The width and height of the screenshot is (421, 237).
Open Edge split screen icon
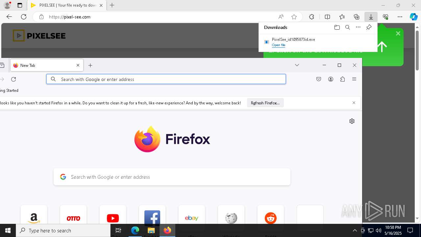point(328,17)
